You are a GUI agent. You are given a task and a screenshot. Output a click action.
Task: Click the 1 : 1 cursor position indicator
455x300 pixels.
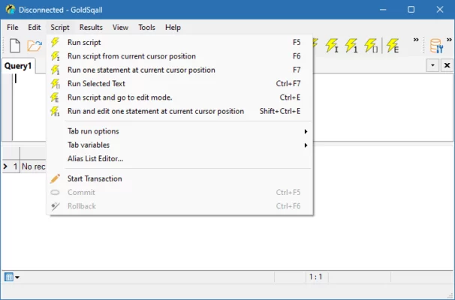[x=315, y=277]
